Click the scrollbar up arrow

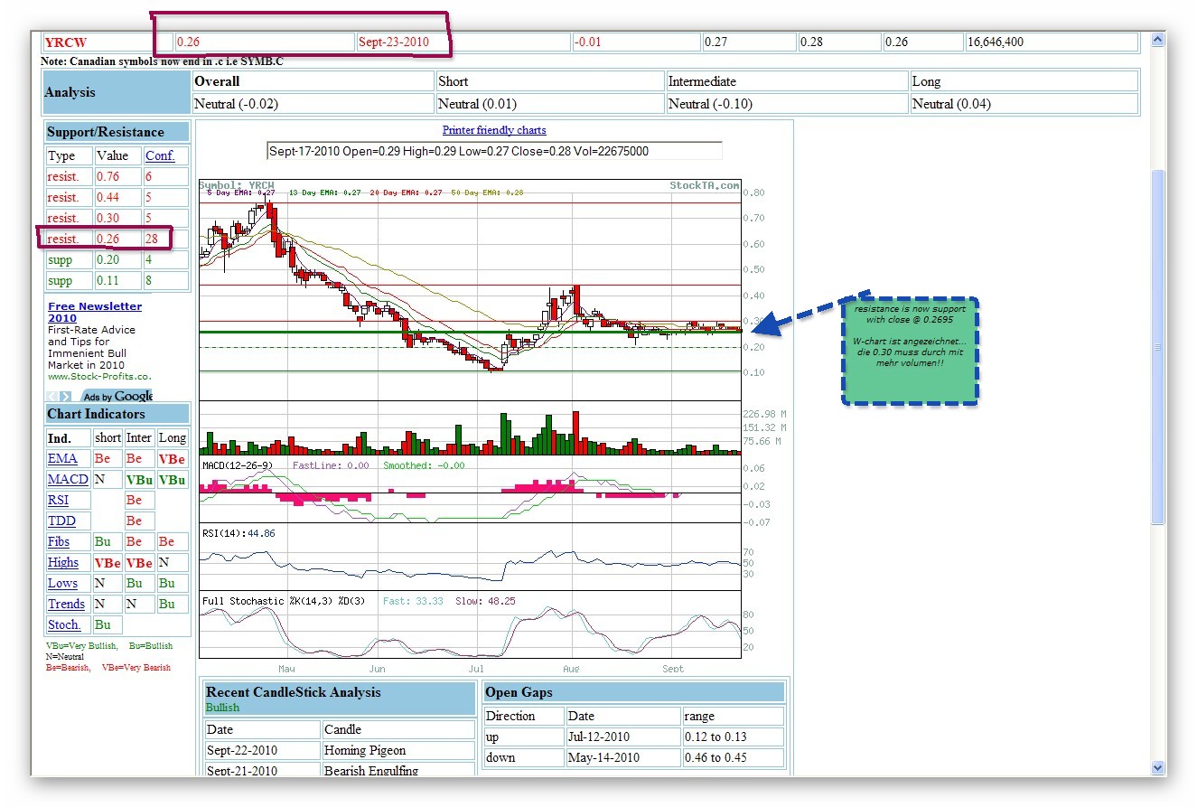tap(1157, 39)
